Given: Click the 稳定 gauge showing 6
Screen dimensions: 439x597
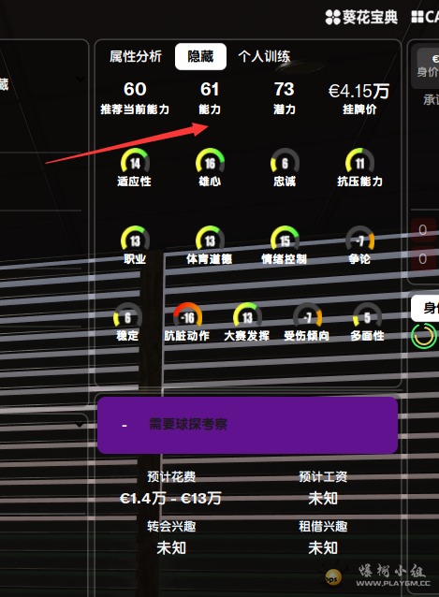Looking at the screenshot, I should pos(127,316).
